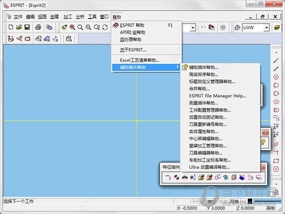Image resolution: width=285 pixels, height=214 pixels.
Task: Choose ESPRIT File Manager Help... entry
Action: pyautogui.click(x=220, y=96)
